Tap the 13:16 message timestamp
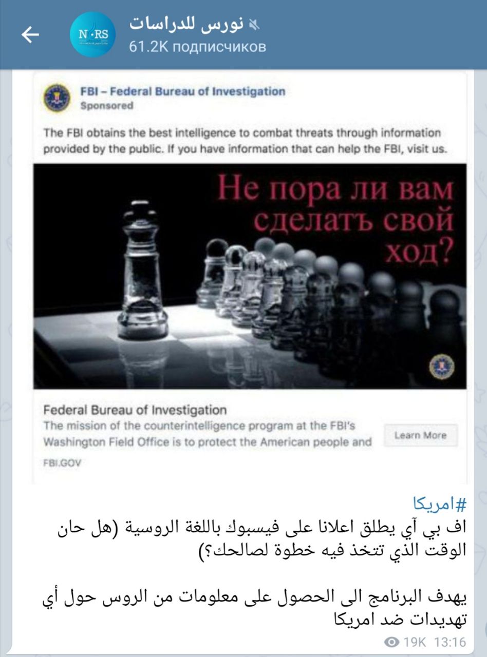Viewport: 487px width, 657px height. point(449,642)
